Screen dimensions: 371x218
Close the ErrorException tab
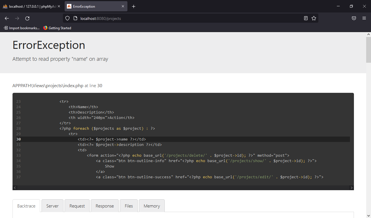[x=123, y=6]
